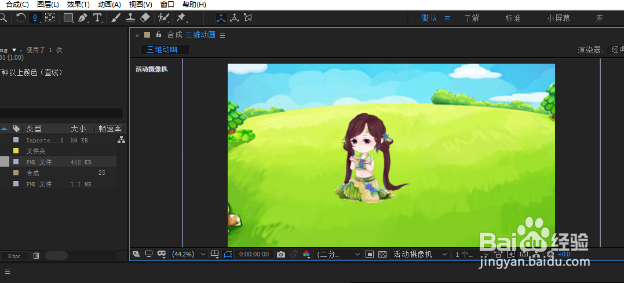Select the Clone Stamp tool
The image size is (624, 283).
[130, 18]
